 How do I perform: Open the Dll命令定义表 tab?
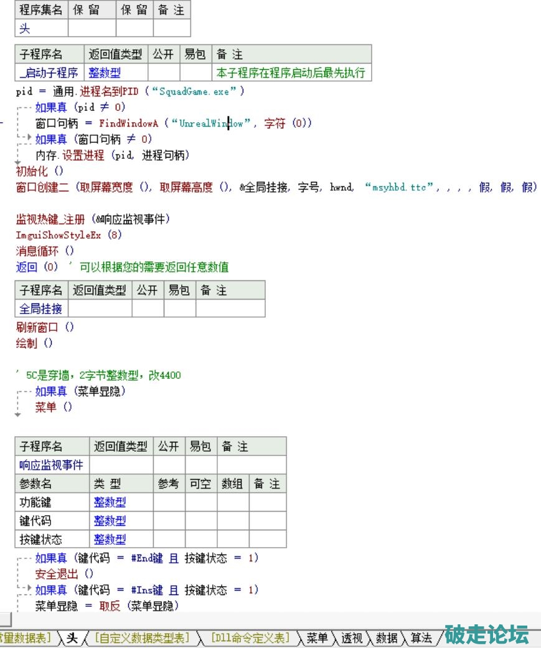click(x=250, y=637)
